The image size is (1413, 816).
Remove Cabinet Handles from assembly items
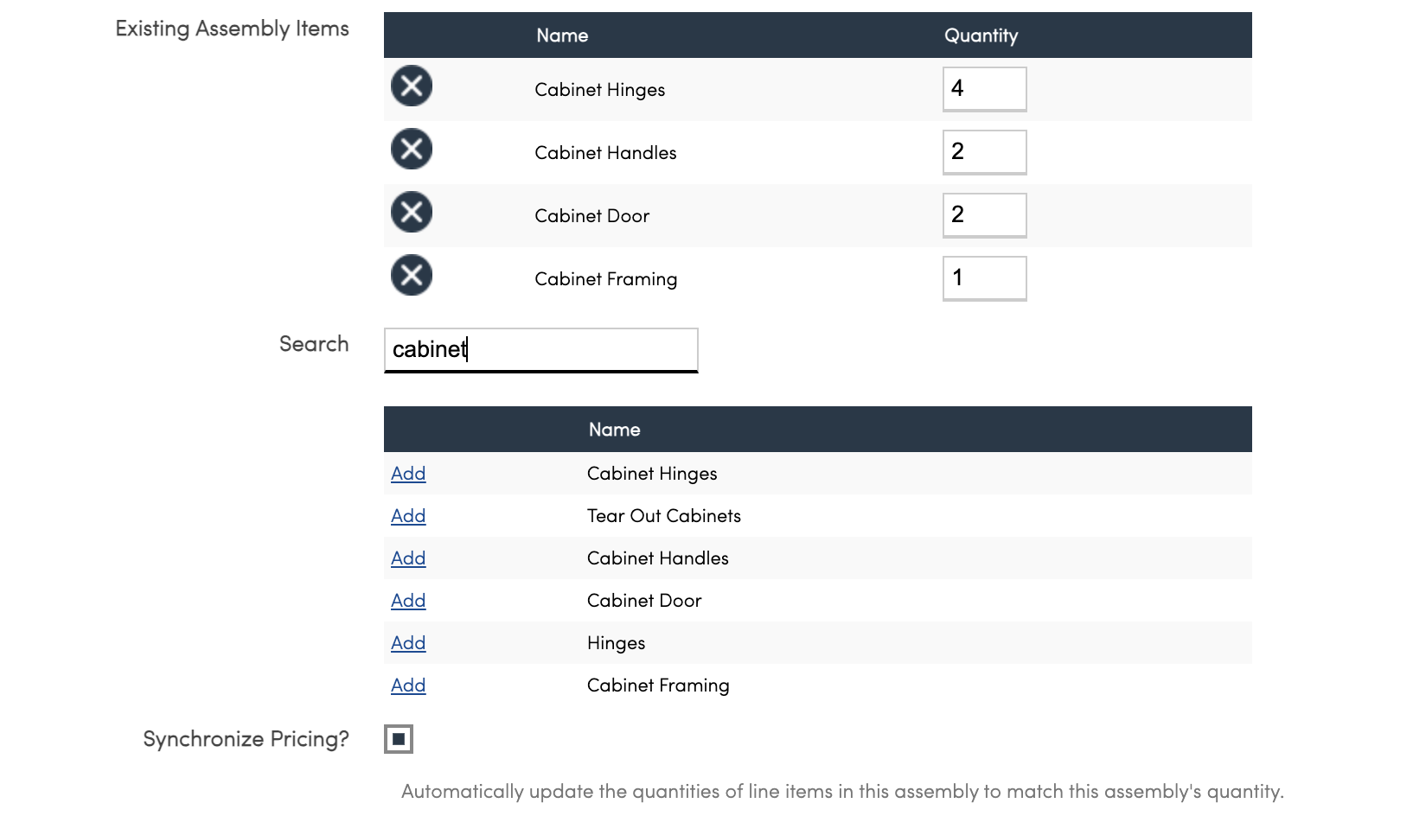point(412,150)
